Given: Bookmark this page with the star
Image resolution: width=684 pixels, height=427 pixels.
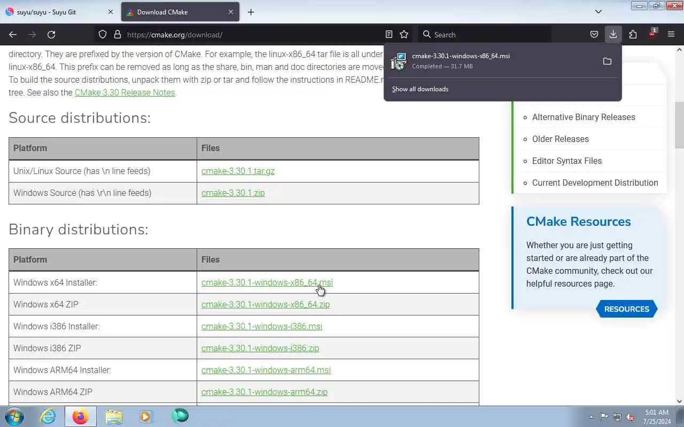Looking at the screenshot, I should tap(404, 34).
